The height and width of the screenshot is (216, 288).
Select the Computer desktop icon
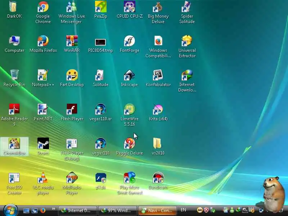[x=14, y=41]
